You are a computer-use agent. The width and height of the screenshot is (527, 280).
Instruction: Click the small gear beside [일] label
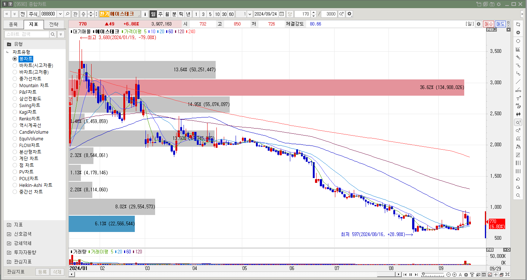pos(479,24)
